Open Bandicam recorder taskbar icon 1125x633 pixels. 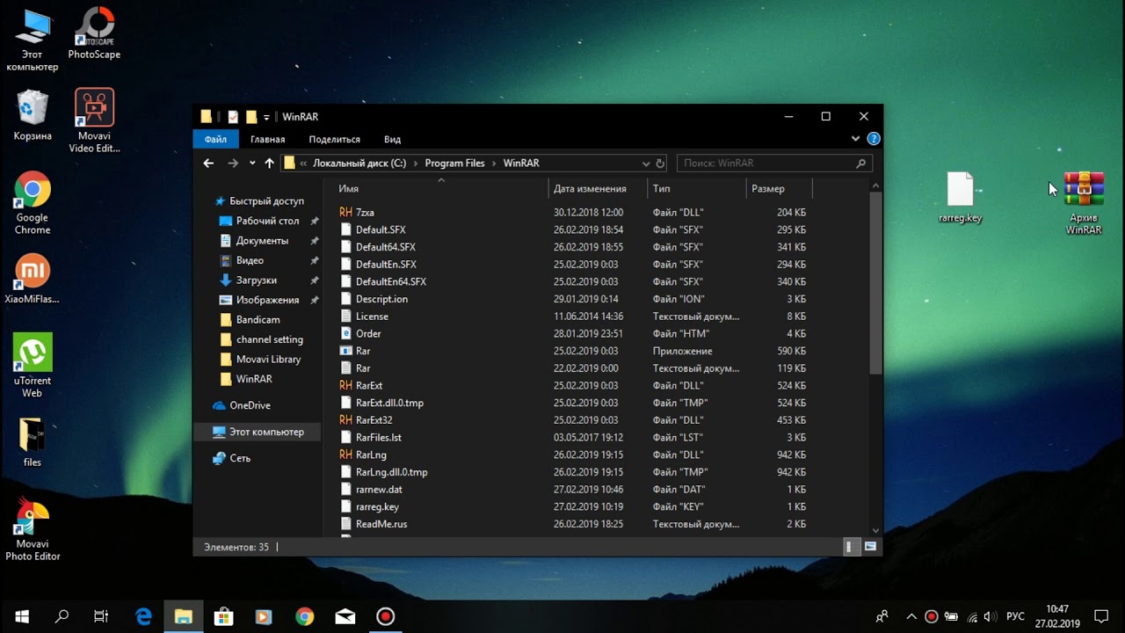pos(385,616)
